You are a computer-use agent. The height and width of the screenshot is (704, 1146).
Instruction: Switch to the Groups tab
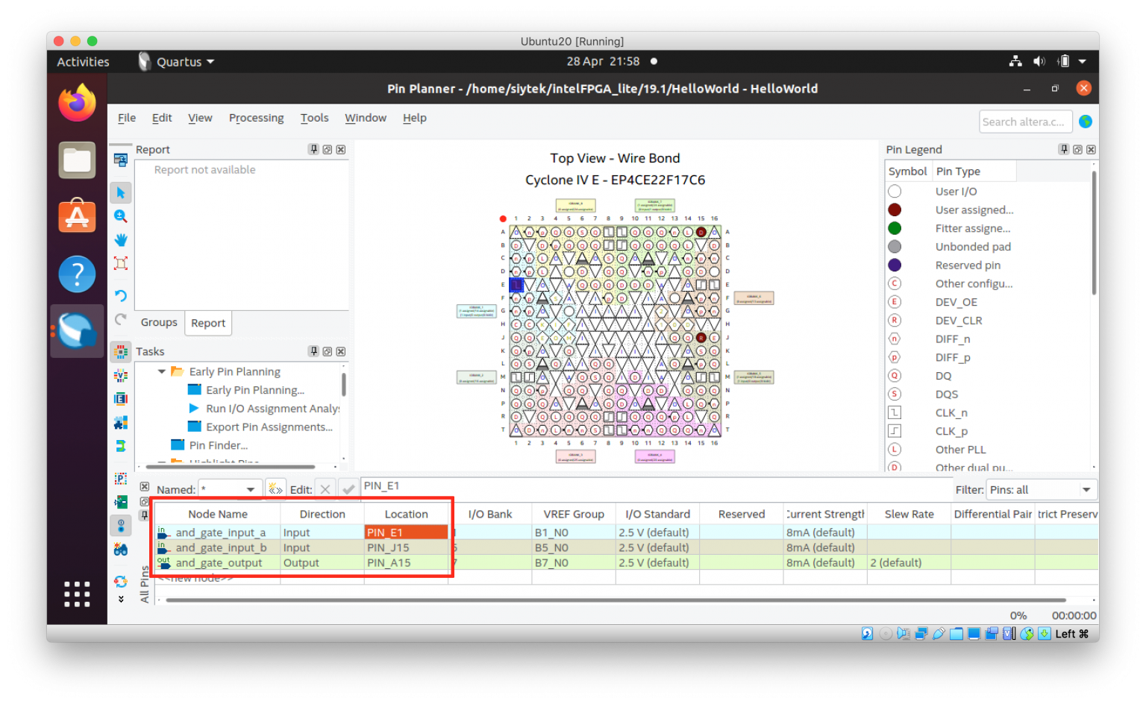pyautogui.click(x=159, y=322)
